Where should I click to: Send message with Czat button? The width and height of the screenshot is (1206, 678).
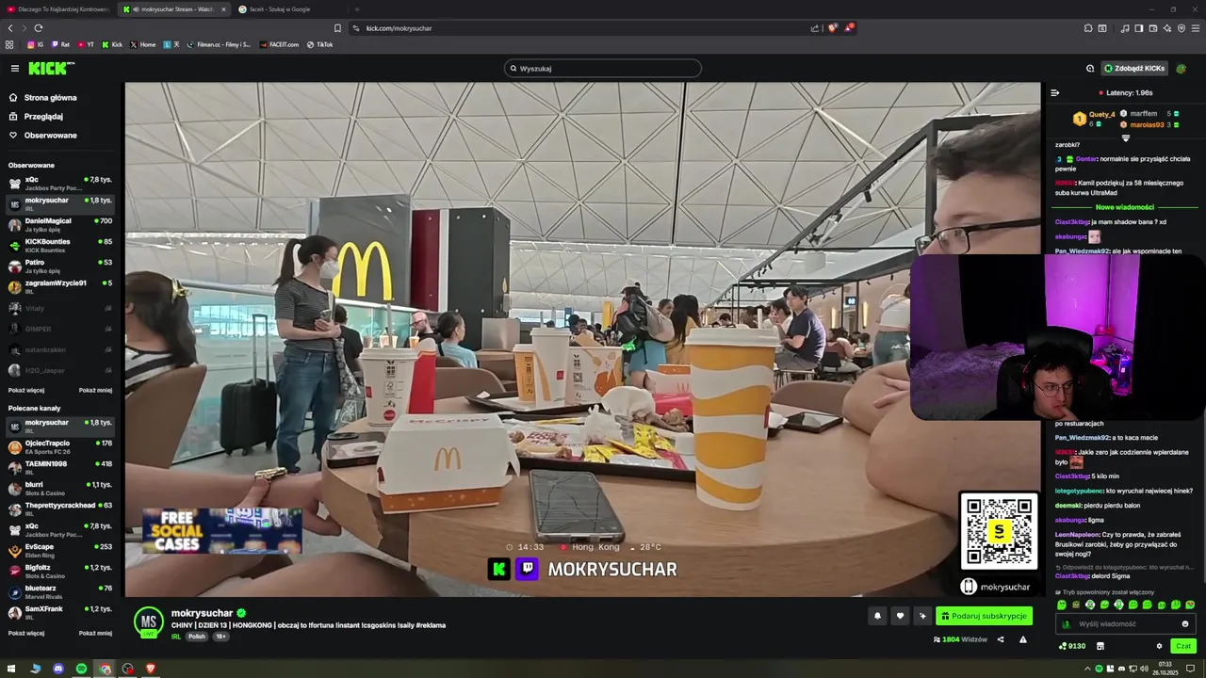pyautogui.click(x=1183, y=646)
